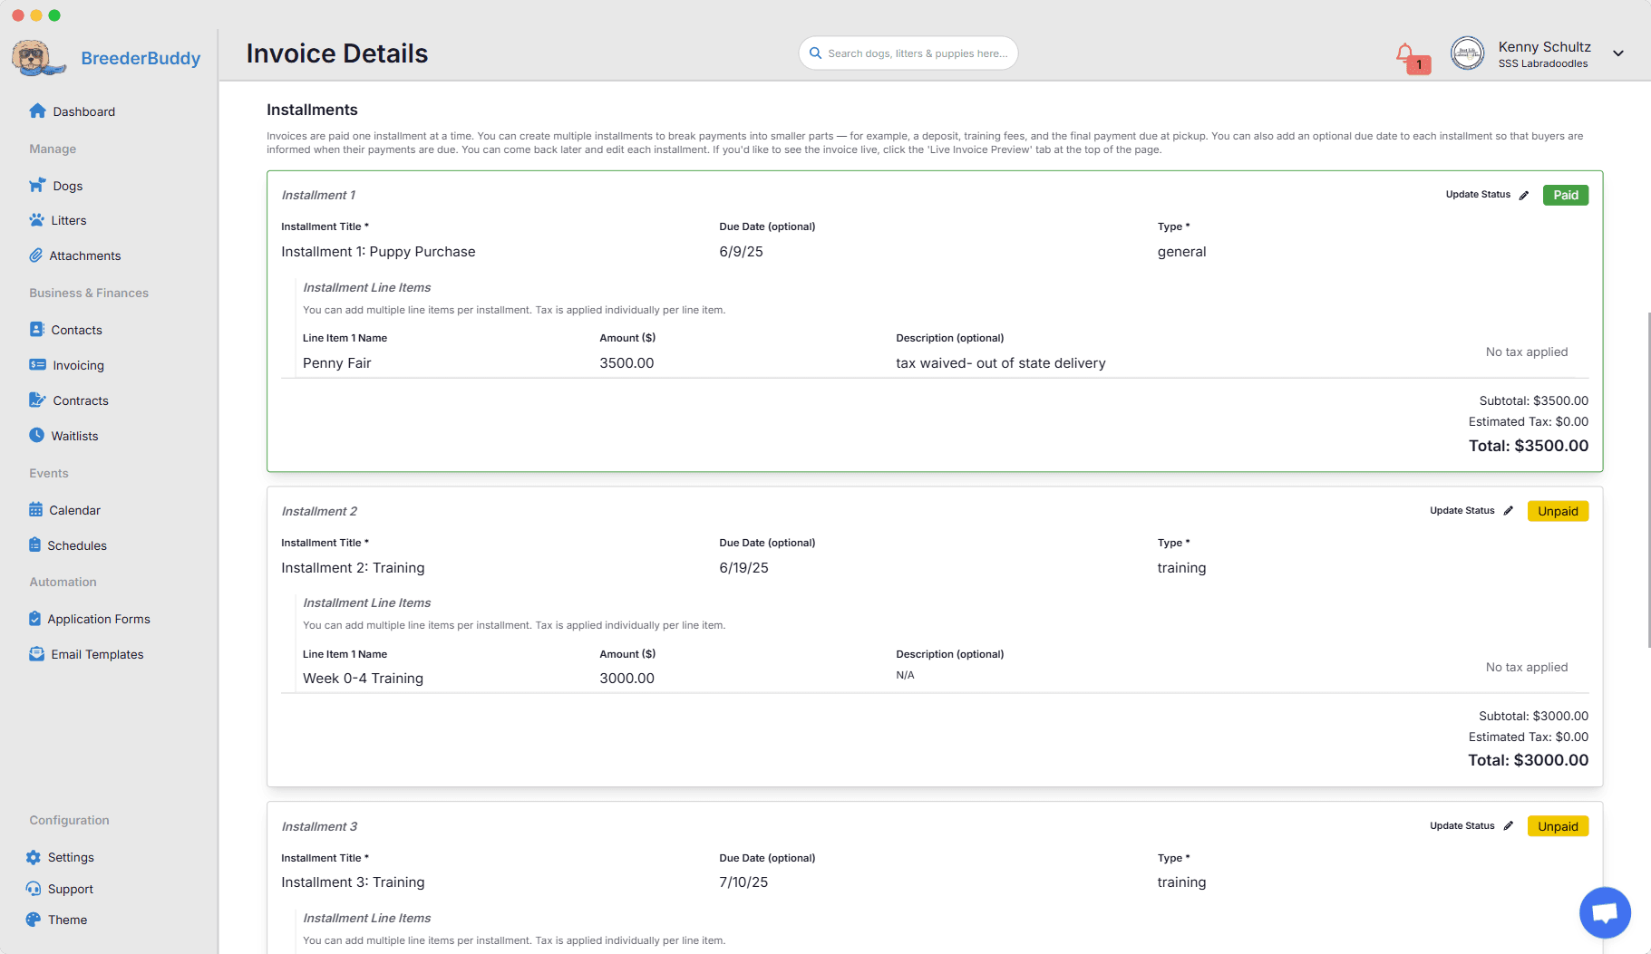The image size is (1651, 954).
Task: Open the Application Forms menu item
Action: pos(89,619)
